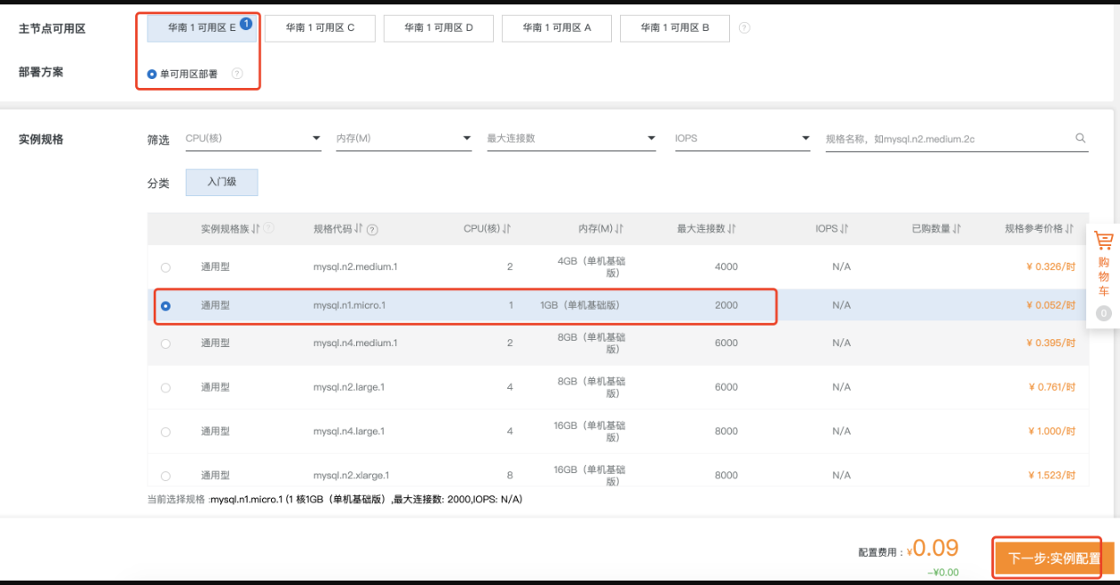Click price ¥ 0.052/时
The width and height of the screenshot is (1120, 585).
[x=1050, y=305]
